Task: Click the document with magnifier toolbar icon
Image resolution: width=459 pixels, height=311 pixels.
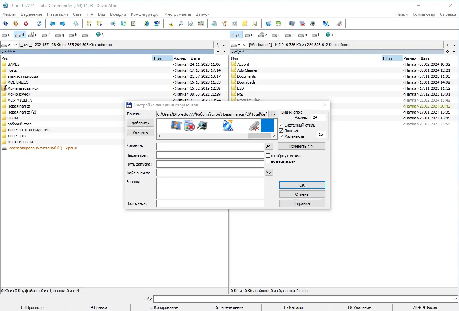Action: tap(180, 24)
